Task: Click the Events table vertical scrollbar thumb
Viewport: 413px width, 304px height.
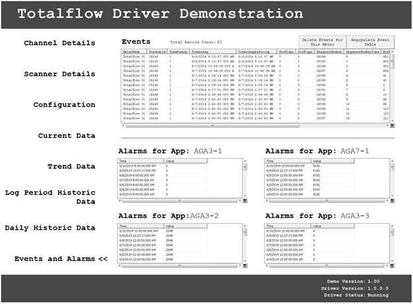Action: click(392, 61)
